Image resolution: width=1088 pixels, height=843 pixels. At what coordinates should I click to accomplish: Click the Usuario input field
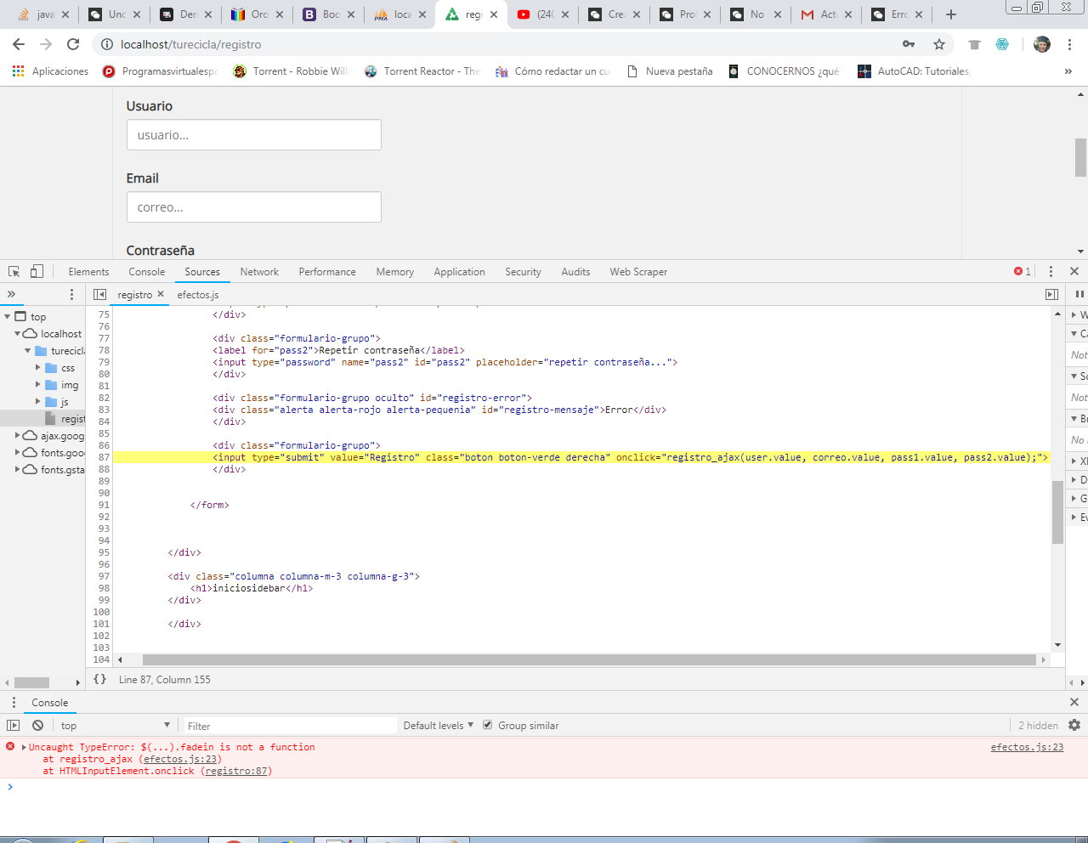tap(253, 135)
